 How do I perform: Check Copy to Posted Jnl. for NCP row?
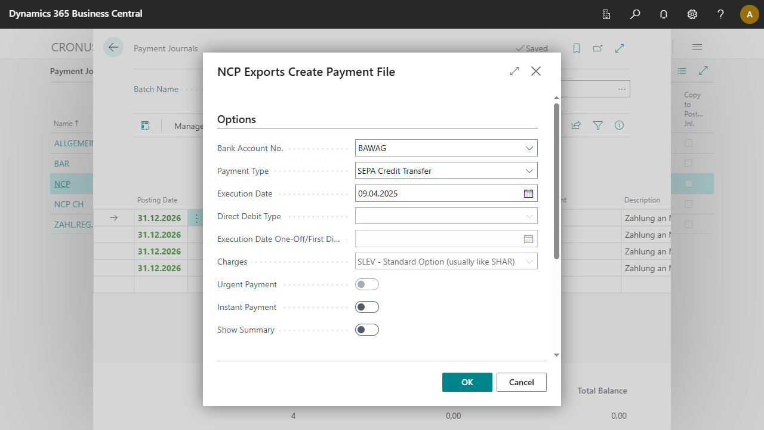pyautogui.click(x=689, y=184)
